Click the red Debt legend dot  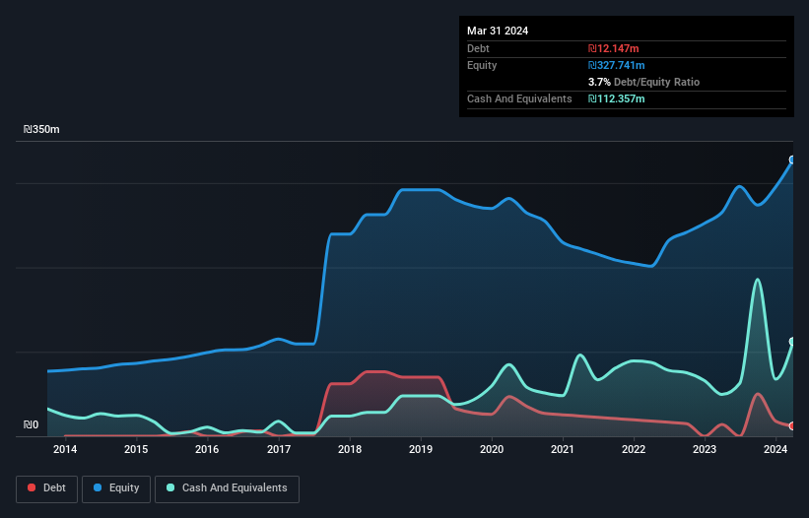point(32,487)
